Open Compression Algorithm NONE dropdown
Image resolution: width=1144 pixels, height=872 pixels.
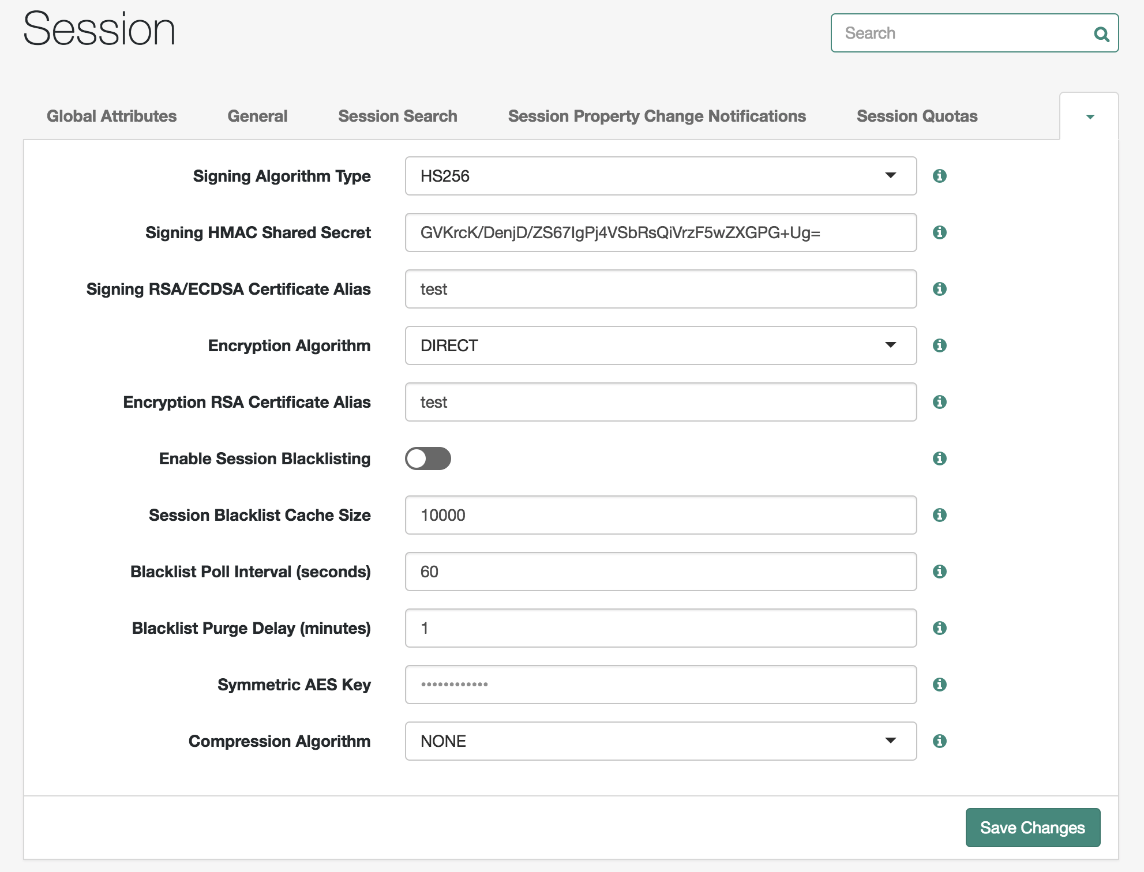(x=661, y=741)
